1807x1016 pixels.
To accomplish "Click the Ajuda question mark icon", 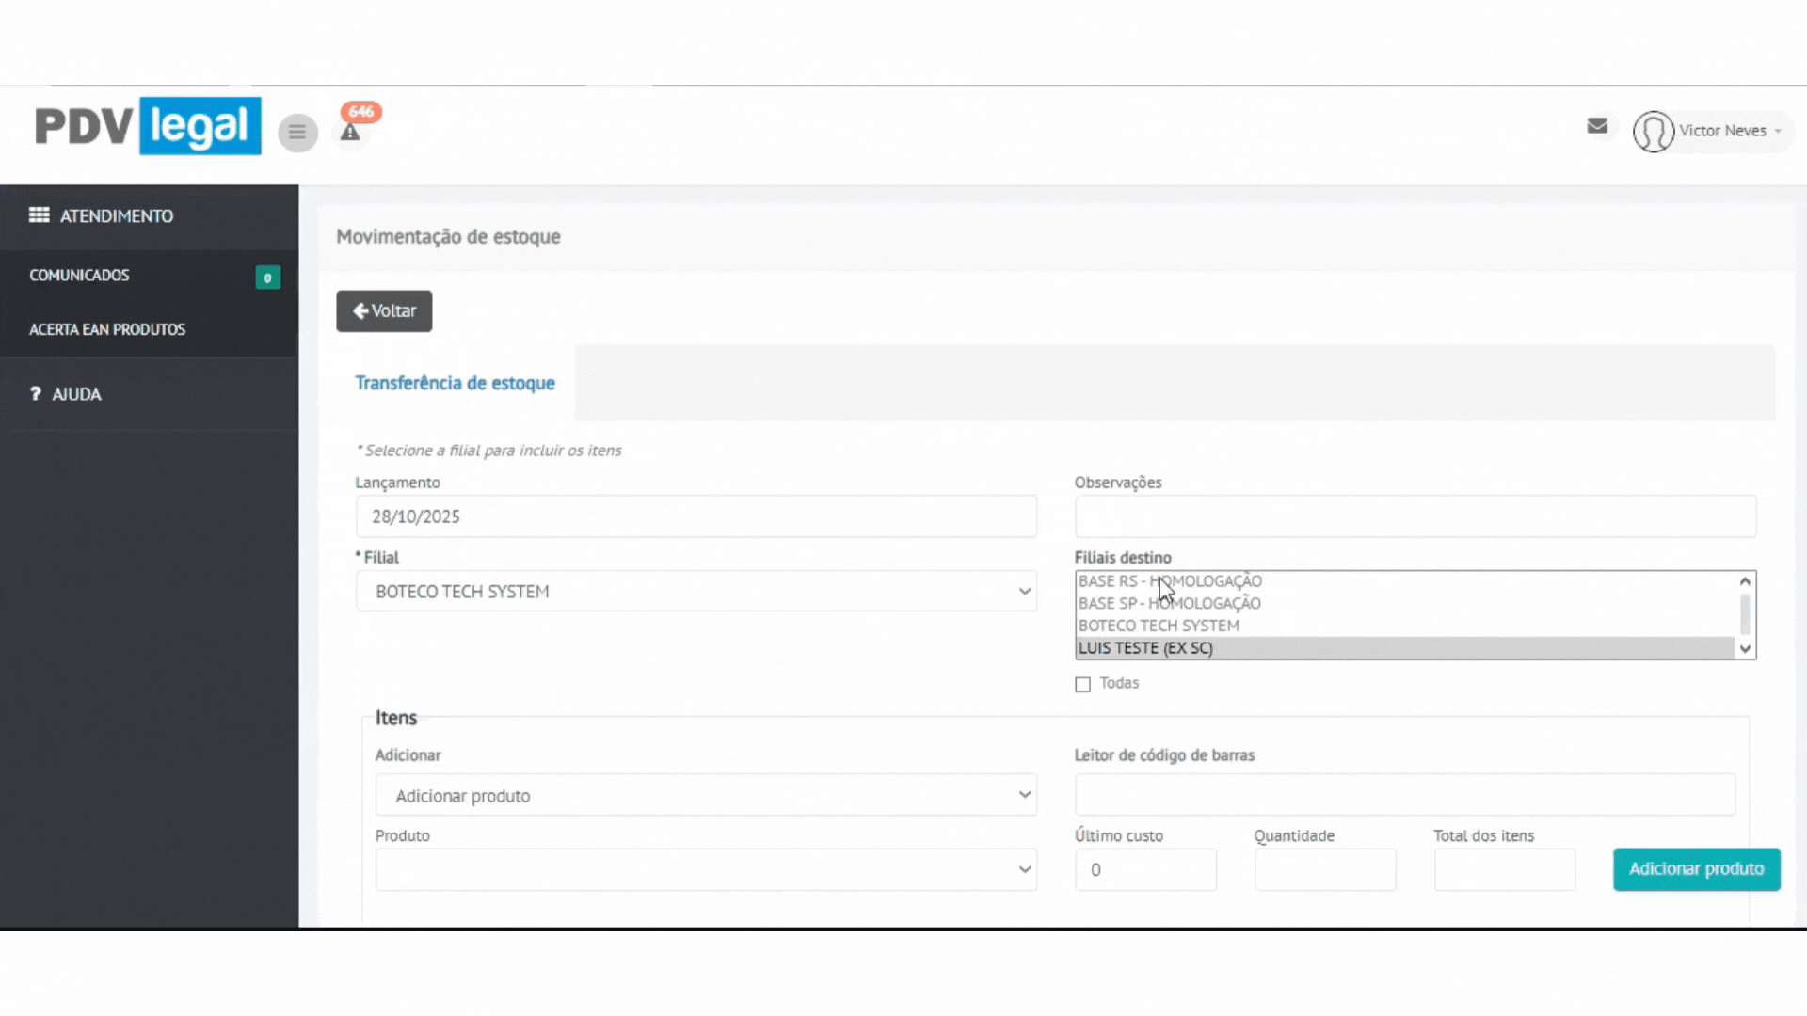I will pyautogui.click(x=36, y=394).
